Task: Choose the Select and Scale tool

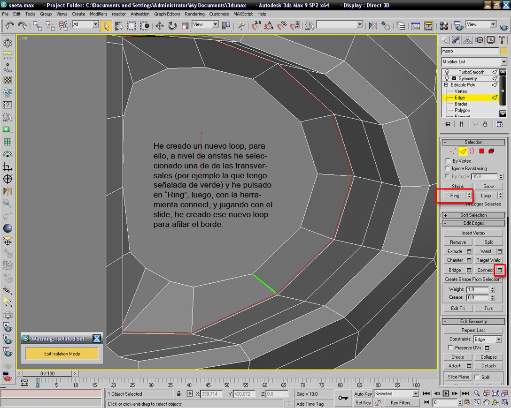Action: [x=185, y=26]
